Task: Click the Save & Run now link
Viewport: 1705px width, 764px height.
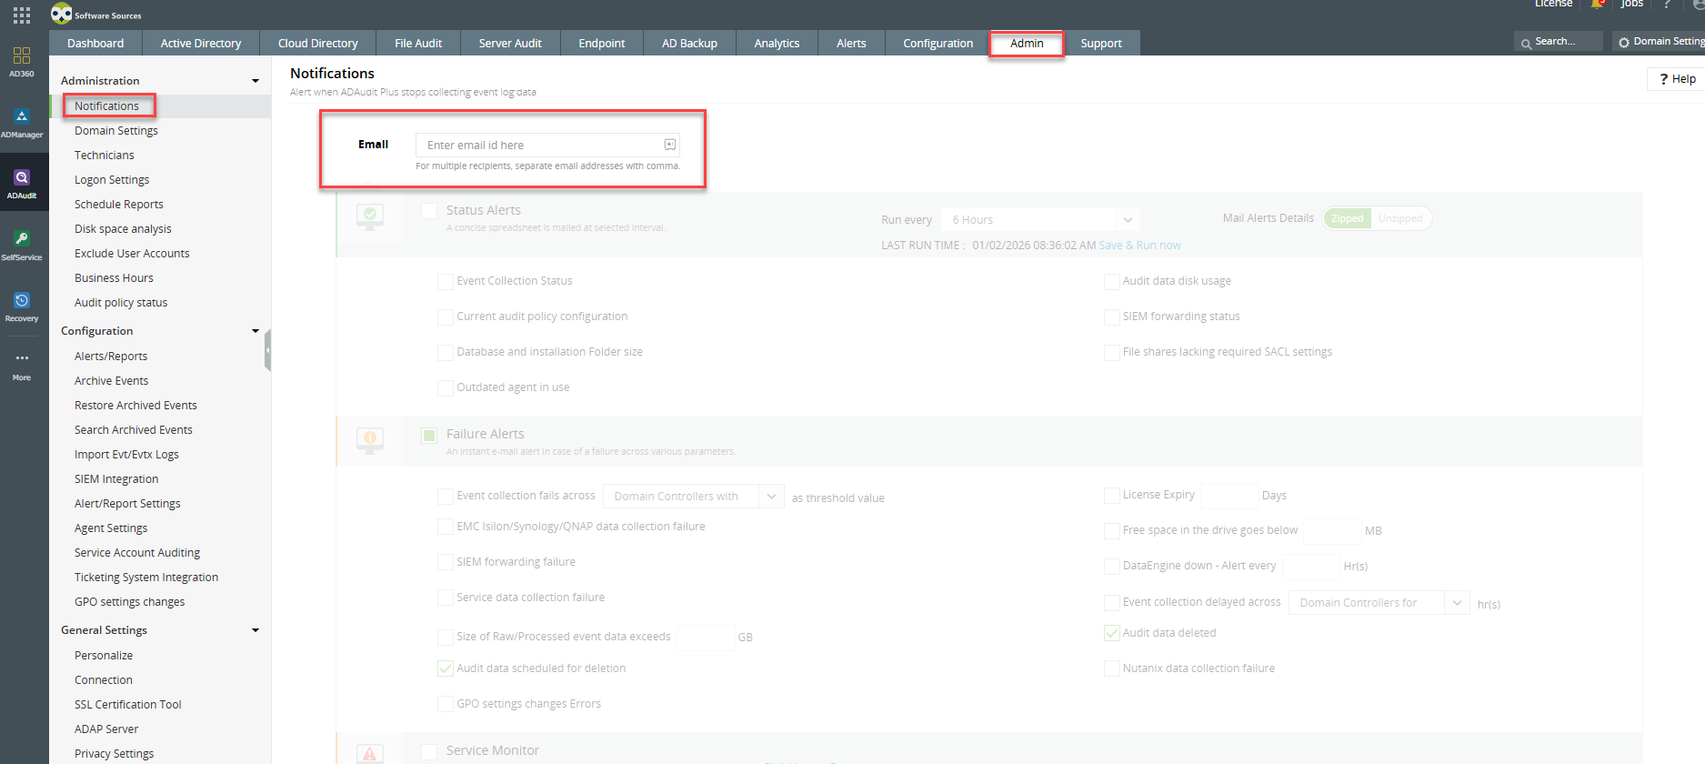Action: (x=1139, y=246)
